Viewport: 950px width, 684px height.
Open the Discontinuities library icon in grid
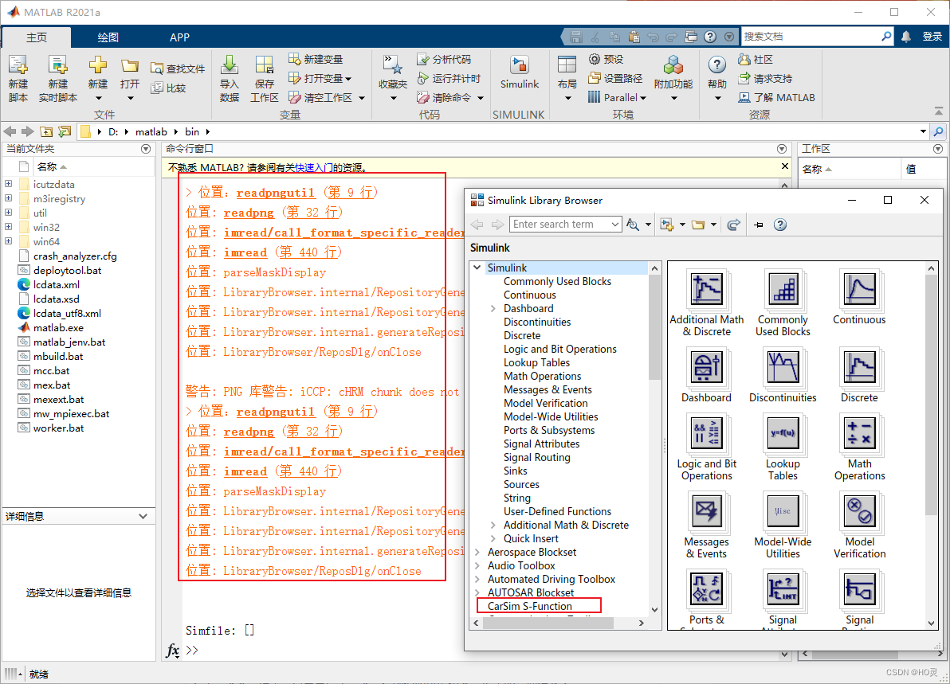[x=783, y=375]
